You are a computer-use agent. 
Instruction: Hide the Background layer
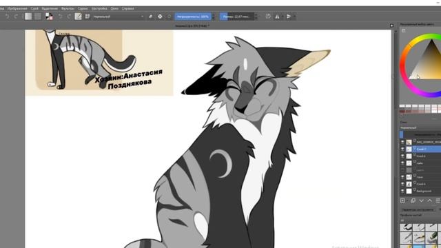[402, 192]
